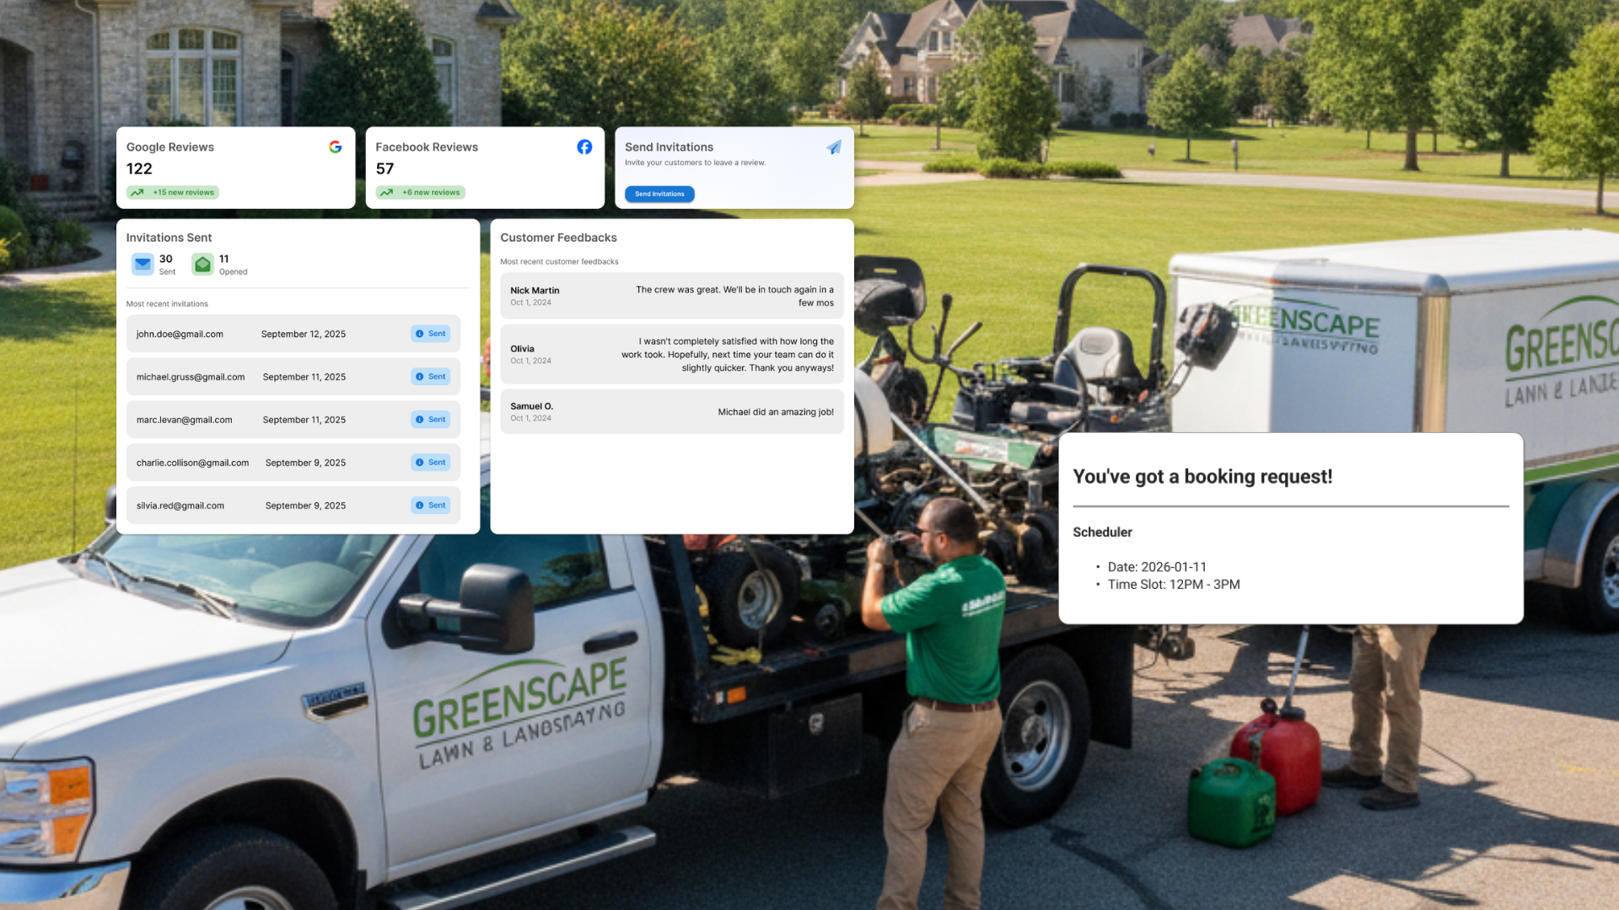Image resolution: width=1619 pixels, height=910 pixels.
Task: Open the Facebook Reviews card
Action: (485, 168)
